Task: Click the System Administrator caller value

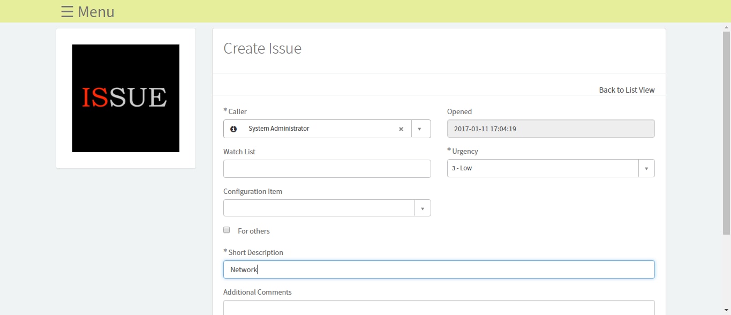Action: pos(278,129)
